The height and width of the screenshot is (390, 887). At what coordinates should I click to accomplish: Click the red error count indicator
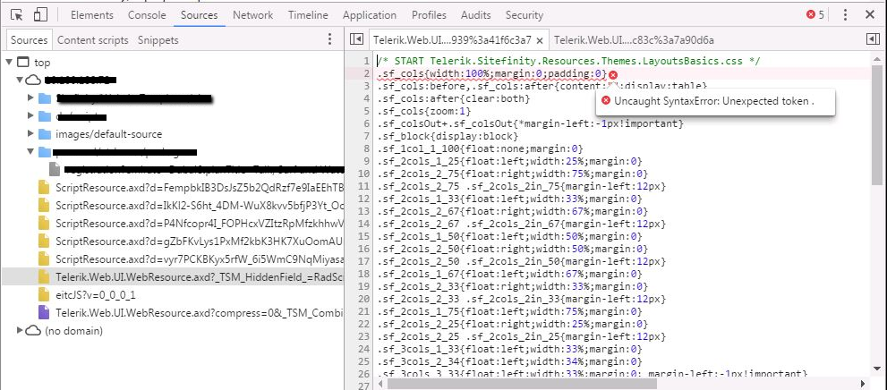point(815,15)
